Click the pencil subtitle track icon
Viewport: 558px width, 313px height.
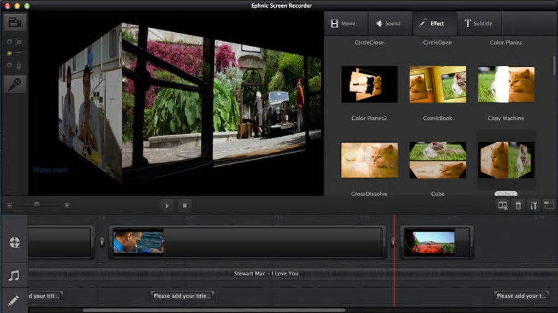point(14,299)
